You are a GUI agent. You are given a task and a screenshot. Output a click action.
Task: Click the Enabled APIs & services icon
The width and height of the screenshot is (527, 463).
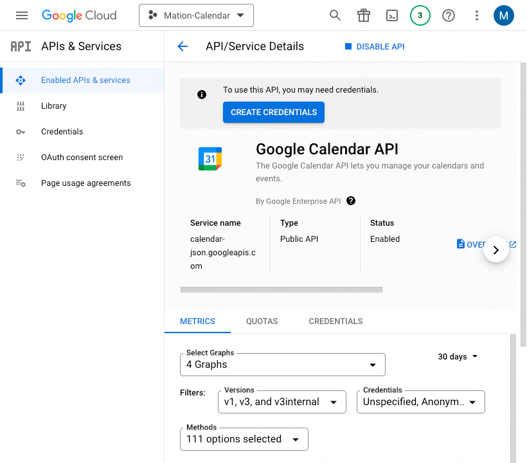[21, 80]
